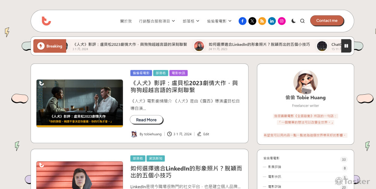The width and height of the screenshot is (376, 189).
Task: Toggle dark mode with moon icon
Action: [293, 21]
